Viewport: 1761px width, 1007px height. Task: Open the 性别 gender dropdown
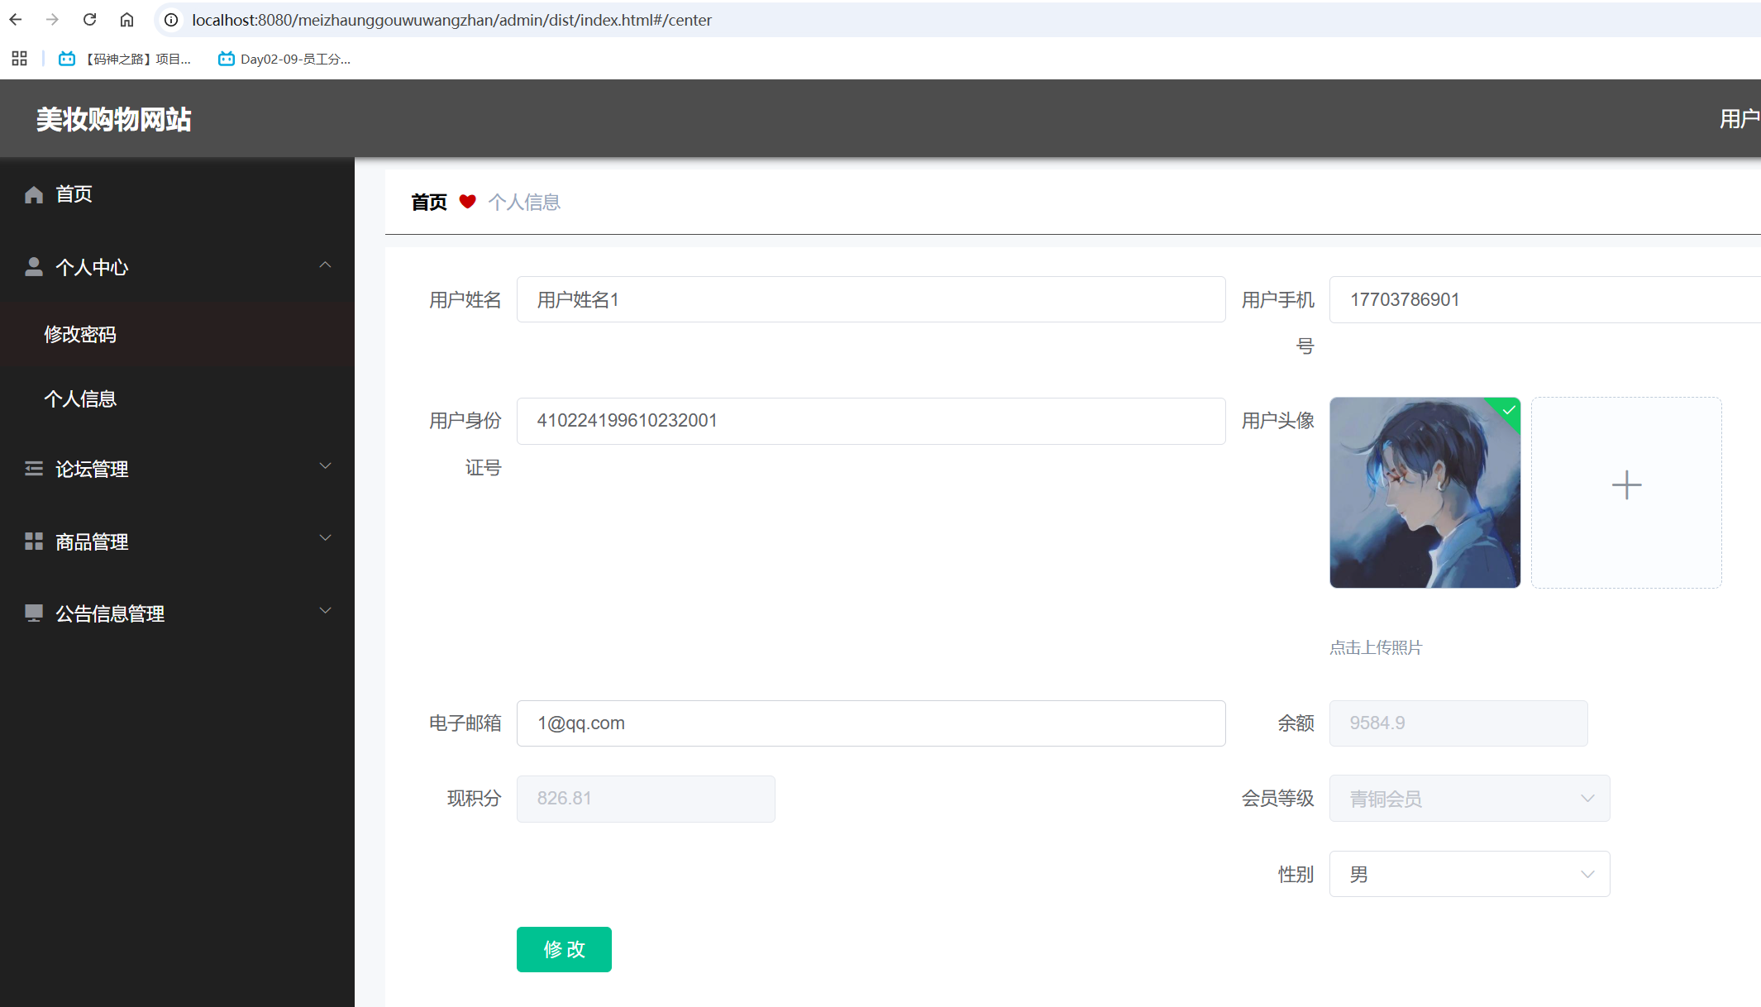click(x=1468, y=874)
